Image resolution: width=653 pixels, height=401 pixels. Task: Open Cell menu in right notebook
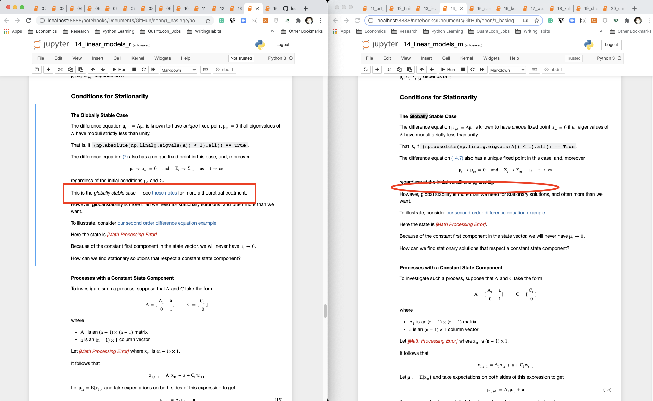pyautogui.click(x=446, y=58)
